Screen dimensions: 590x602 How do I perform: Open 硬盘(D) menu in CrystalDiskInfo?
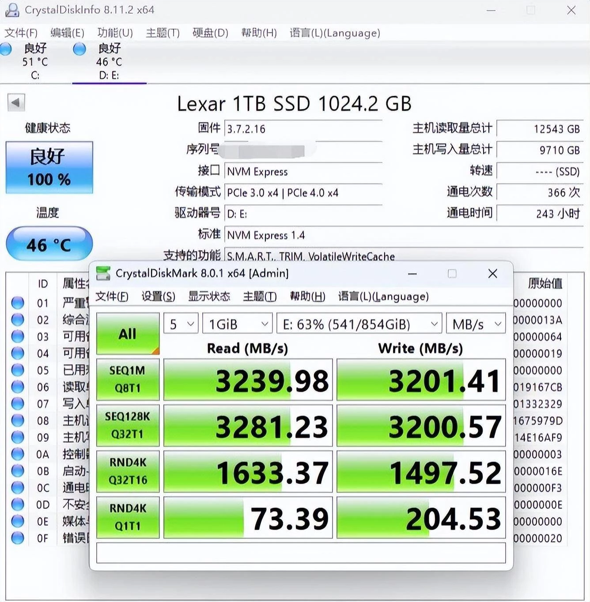[210, 33]
